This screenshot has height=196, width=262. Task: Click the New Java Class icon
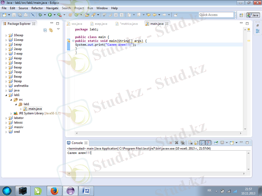tap(77, 15)
